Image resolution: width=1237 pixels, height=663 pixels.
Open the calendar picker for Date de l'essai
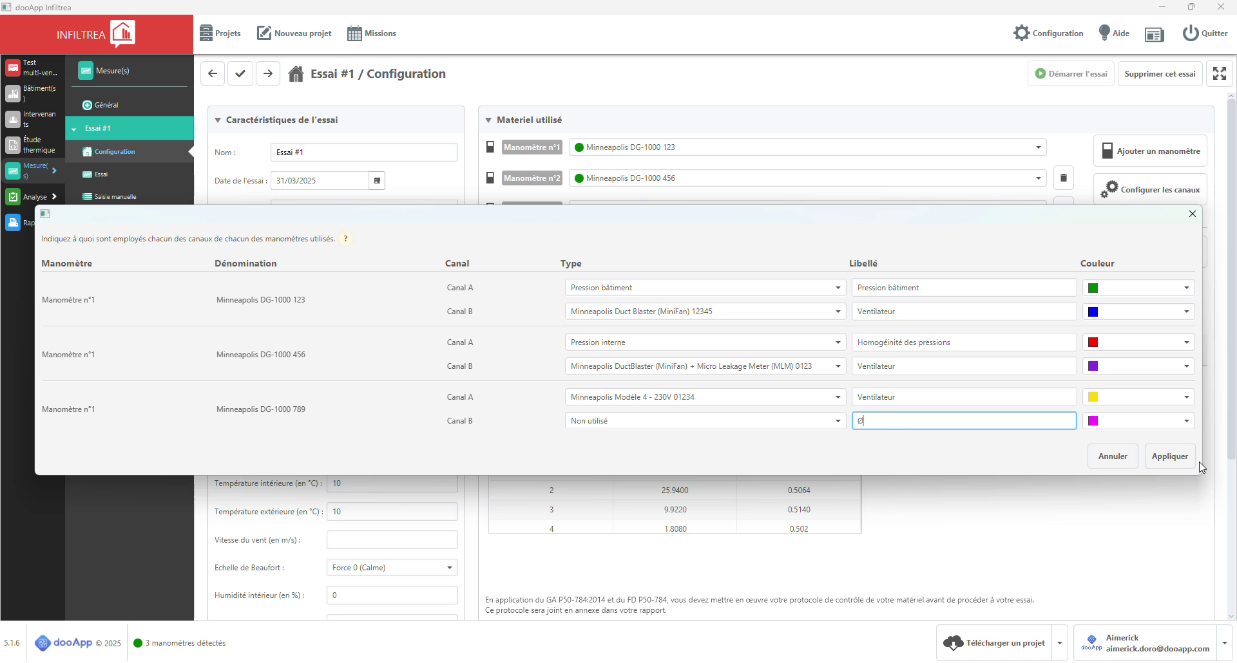click(377, 181)
